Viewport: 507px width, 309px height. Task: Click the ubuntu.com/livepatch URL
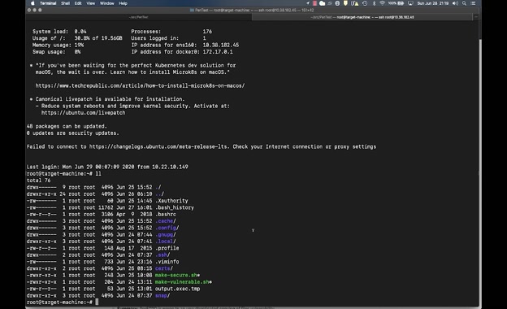point(83,112)
